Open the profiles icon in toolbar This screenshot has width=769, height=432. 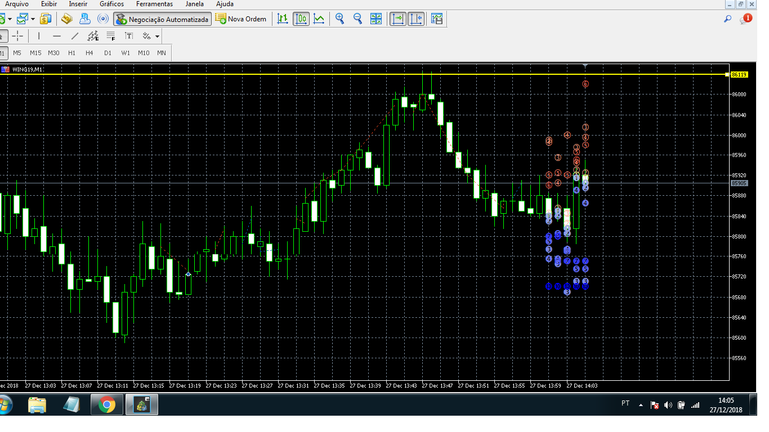(x=22, y=19)
